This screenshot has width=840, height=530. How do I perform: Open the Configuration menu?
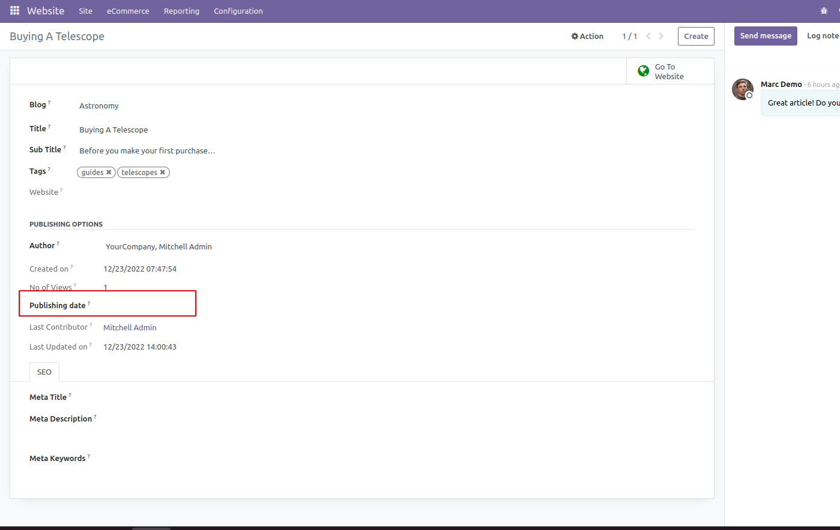tap(238, 11)
